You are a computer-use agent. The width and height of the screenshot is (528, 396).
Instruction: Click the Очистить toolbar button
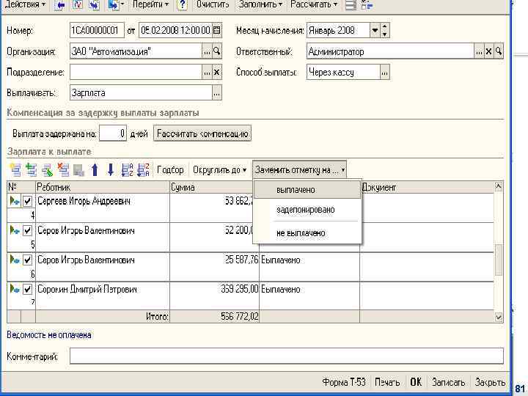coord(213,4)
